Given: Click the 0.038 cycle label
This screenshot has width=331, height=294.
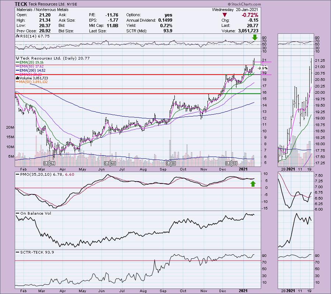Looking at the screenshot, I should click(x=171, y=164).
